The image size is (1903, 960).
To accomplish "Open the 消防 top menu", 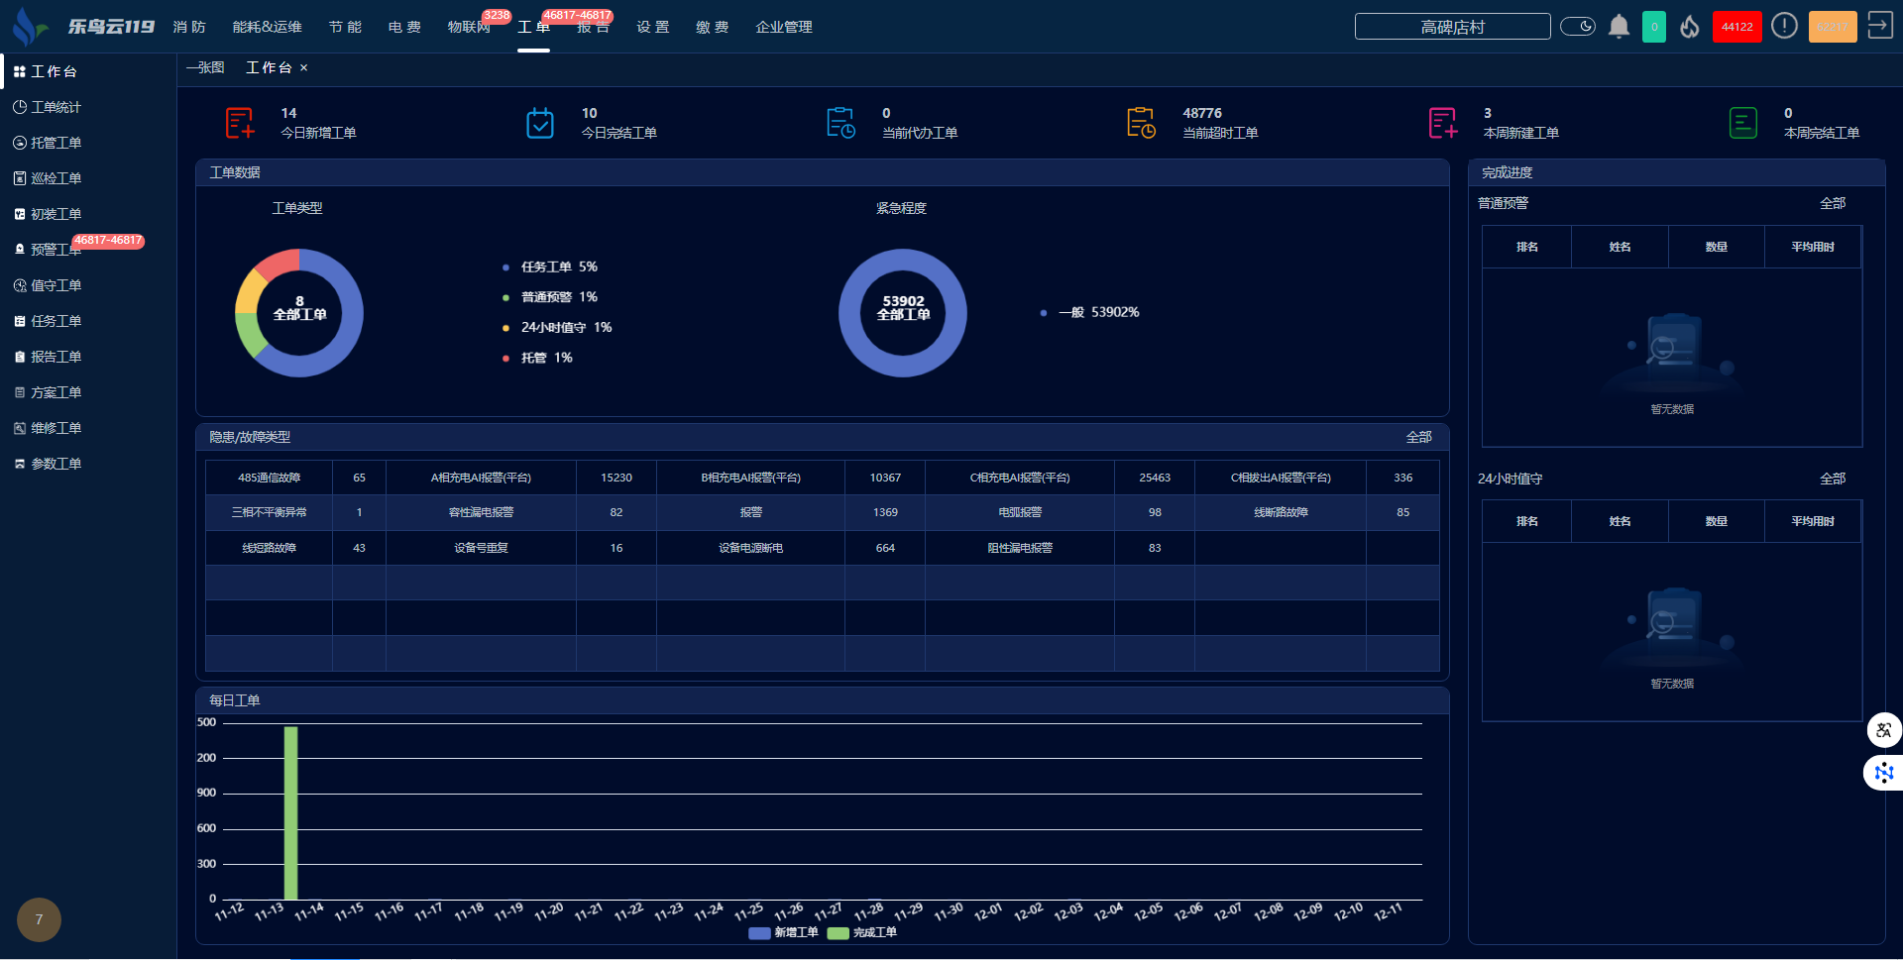I will [x=189, y=27].
